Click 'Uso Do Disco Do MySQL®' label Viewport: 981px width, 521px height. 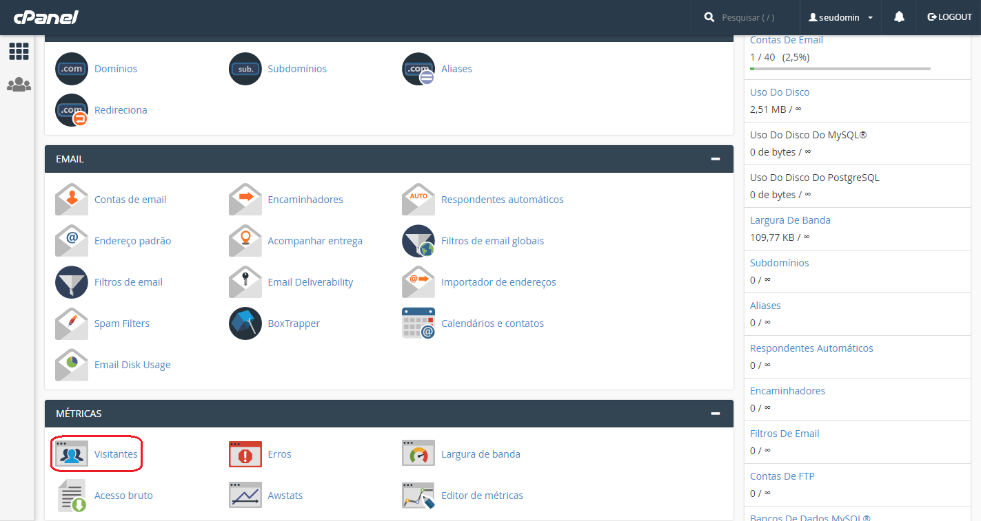[808, 135]
